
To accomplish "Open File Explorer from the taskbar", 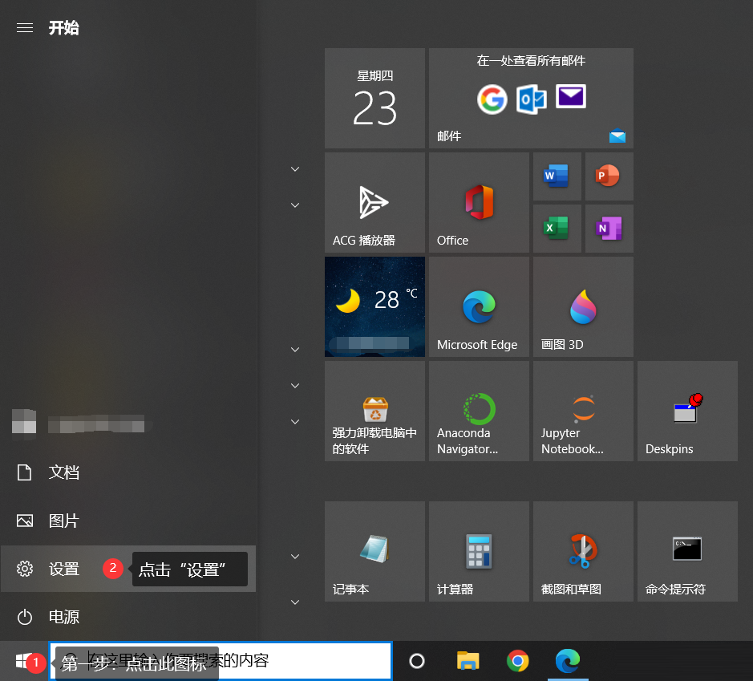I will pyautogui.click(x=468, y=661).
